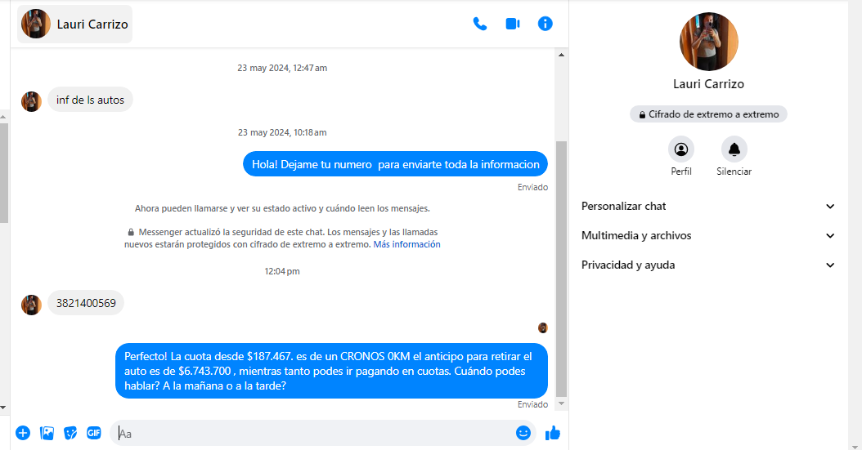This screenshot has height=450, width=862.
Task: Start a voice call with Lauri Carrizo
Action: pos(480,24)
